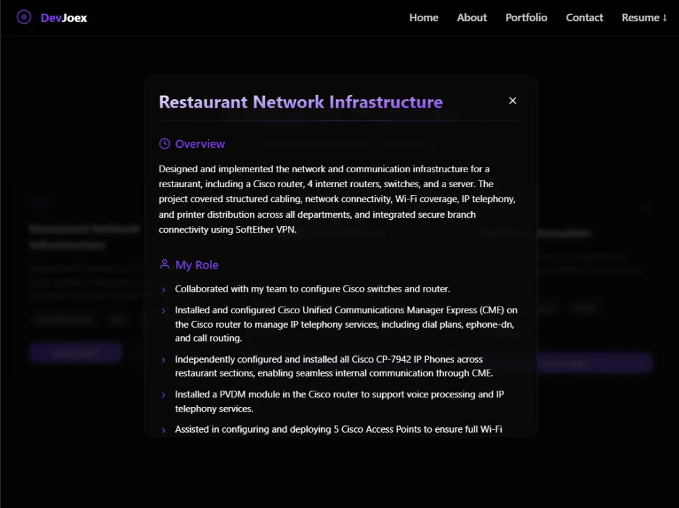This screenshot has height=508, width=679.
Task: Click 'Independently configured and installed' bullet text
Action: pos(334,366)
